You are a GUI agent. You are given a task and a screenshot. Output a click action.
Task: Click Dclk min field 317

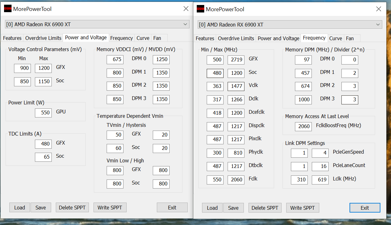click(215, 100)
